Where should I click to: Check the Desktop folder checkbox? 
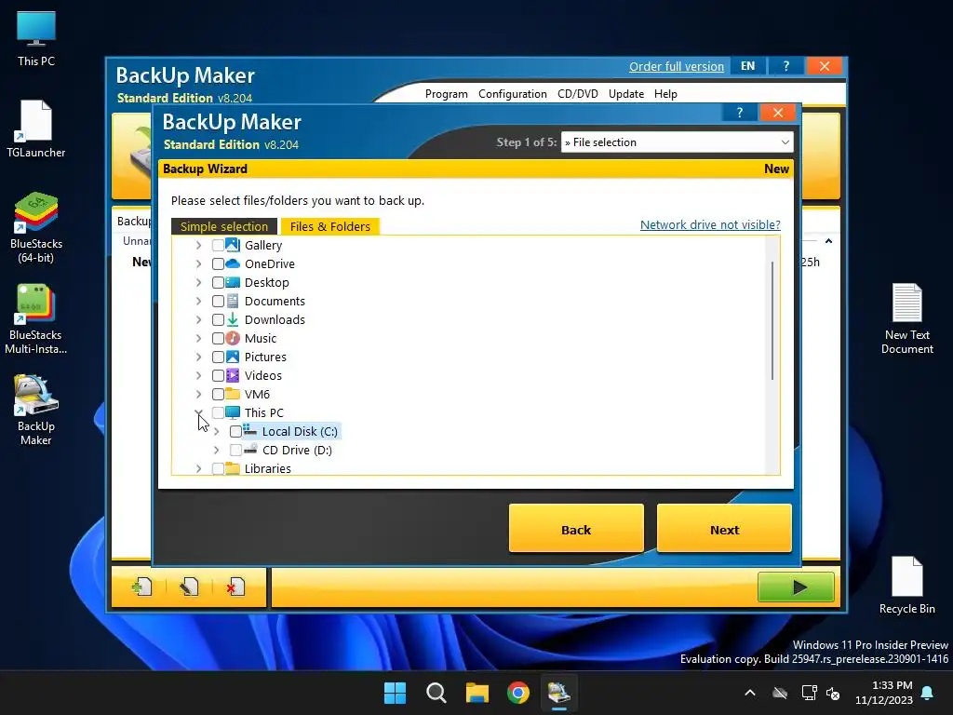coord(218,283)
